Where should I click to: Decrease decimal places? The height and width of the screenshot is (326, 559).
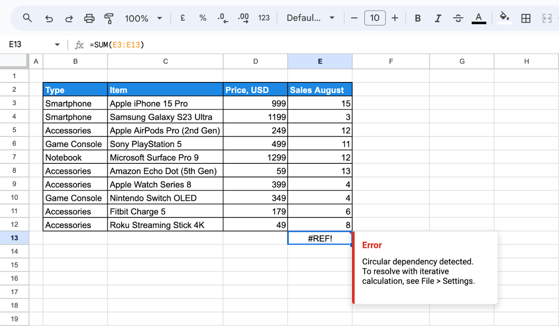[x=223, y=18]
